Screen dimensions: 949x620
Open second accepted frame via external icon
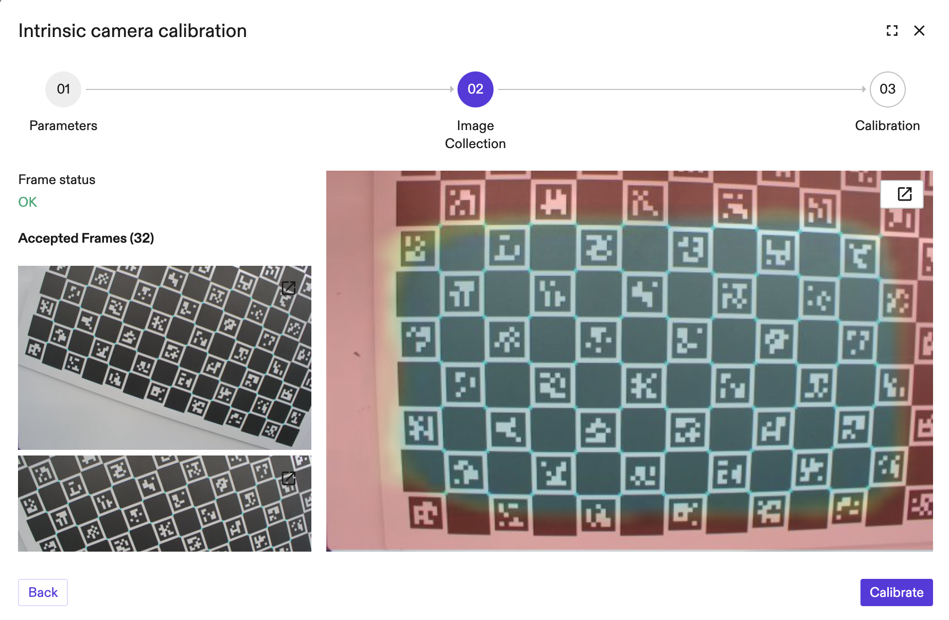pyautogui.click(x=289, y=478)
